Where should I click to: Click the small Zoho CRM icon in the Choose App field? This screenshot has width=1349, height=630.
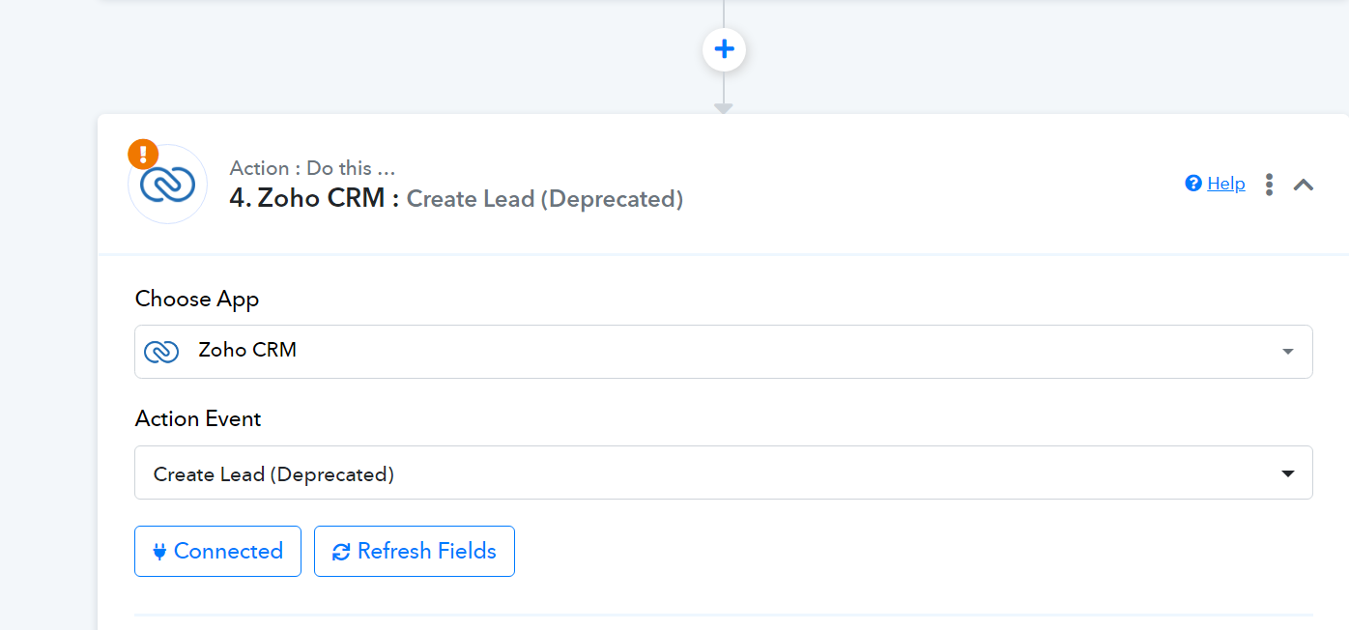161,352
